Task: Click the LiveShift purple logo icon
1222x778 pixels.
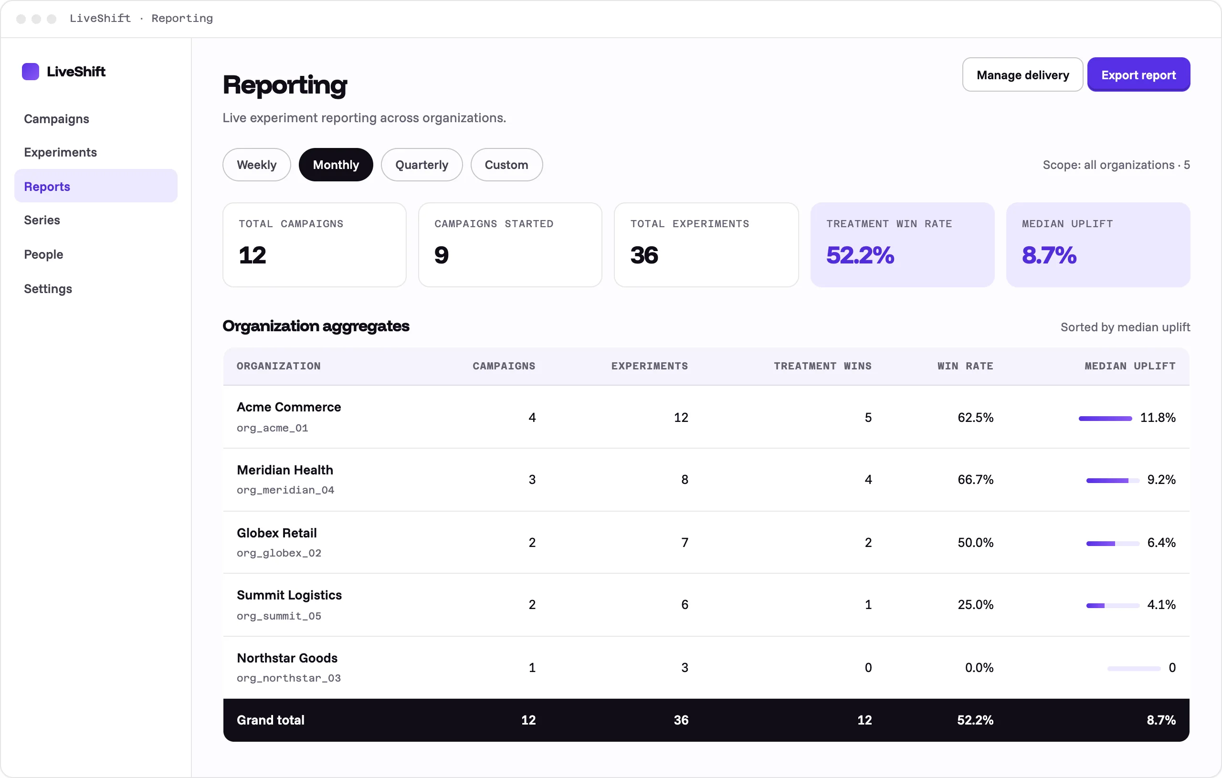Action: (x=31, y=72)
